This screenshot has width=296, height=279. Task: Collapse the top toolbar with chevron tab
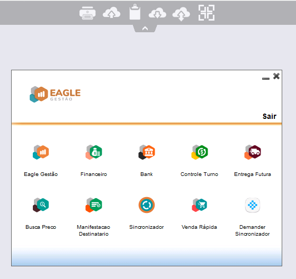[145, 29]
